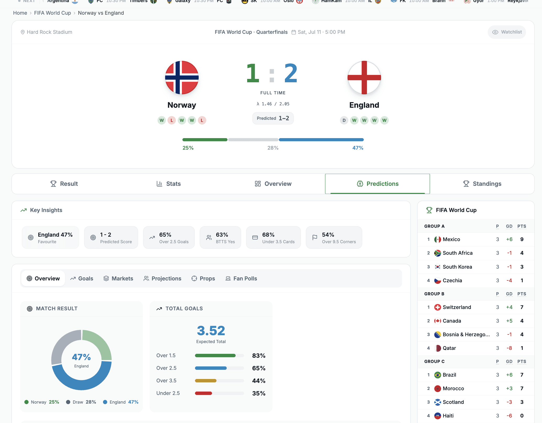Click the Mexico flag icon
Image resolution: width=542 pixels, height=423 pixels.
[x=437, y=239]
